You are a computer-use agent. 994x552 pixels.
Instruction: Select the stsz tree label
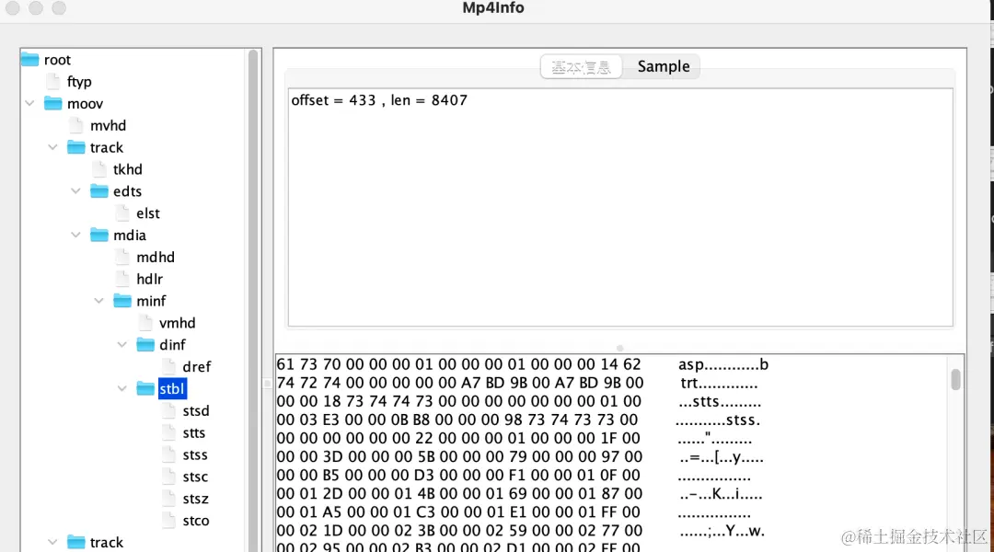click(196, 498)
